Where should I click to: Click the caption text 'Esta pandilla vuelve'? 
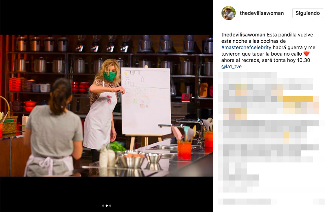tap(290, 35)
